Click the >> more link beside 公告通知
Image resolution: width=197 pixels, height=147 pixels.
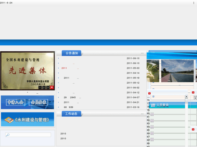(x=142, y=53)
